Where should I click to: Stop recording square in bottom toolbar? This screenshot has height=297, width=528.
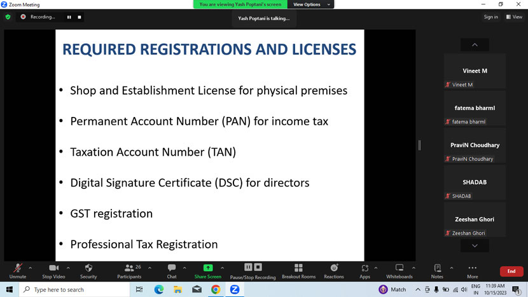pos(258,267)
